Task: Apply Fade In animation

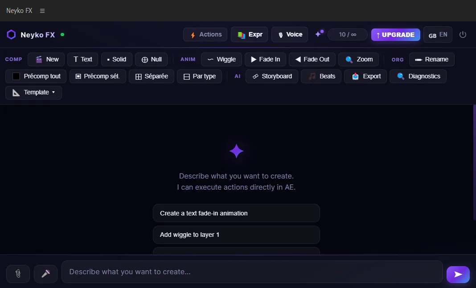Action: [x=265, y=59]
